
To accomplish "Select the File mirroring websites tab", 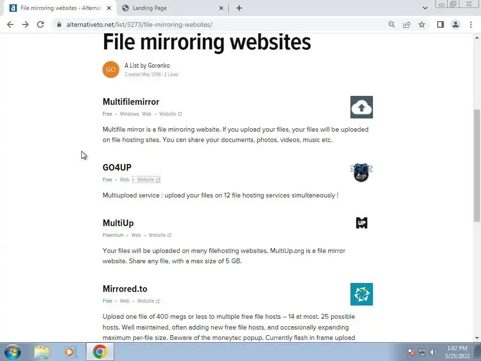I will [x=60, y=8].
